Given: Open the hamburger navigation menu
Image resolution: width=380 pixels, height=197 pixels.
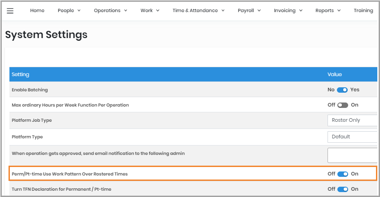Looking at the screenshot, I should (x=10, y=11).
